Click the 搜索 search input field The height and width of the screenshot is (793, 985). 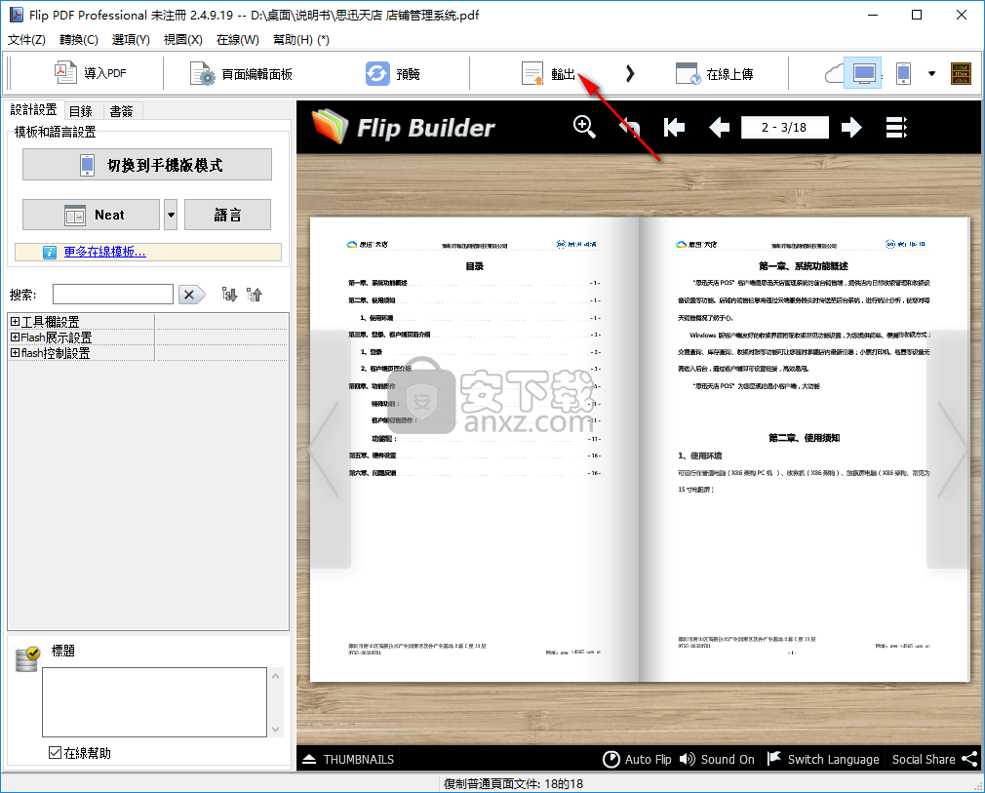coord(113,294)
